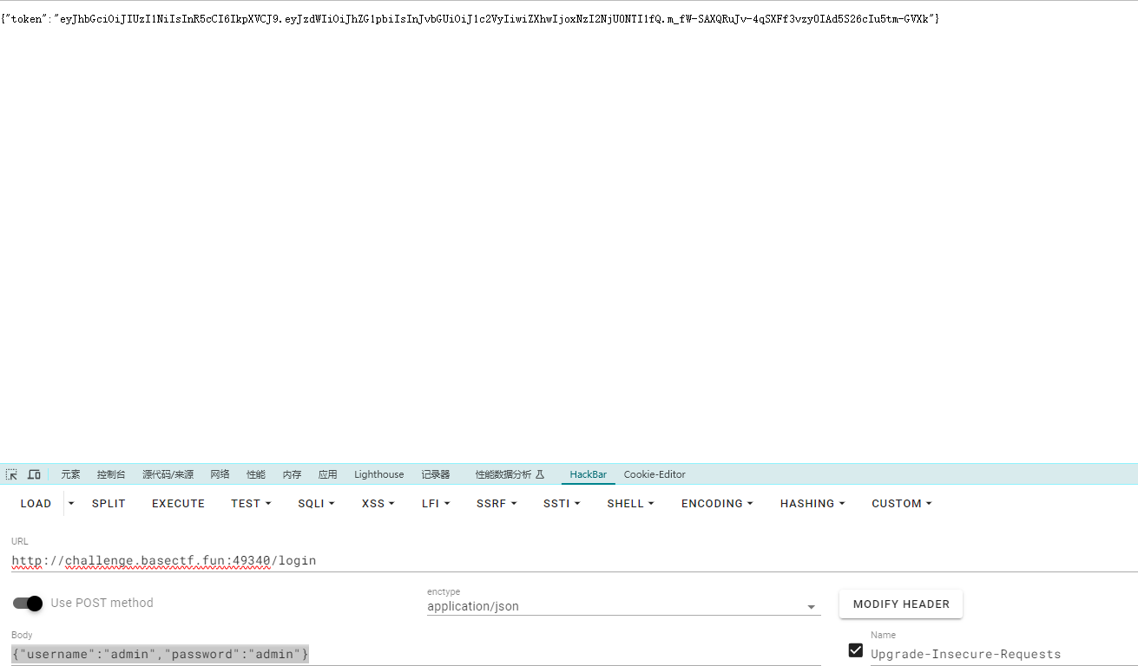Open the HASHING dropdown menu

tap(812, 503)
